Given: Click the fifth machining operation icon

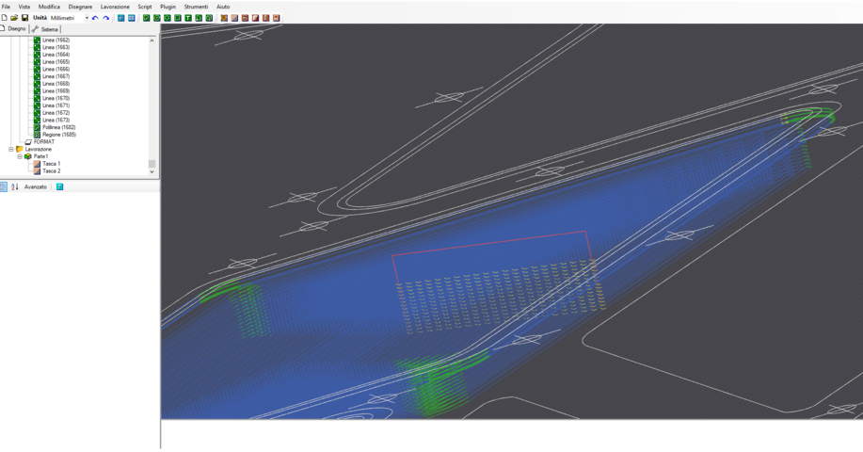Looking at the screenshot, I should coord(265,18).
